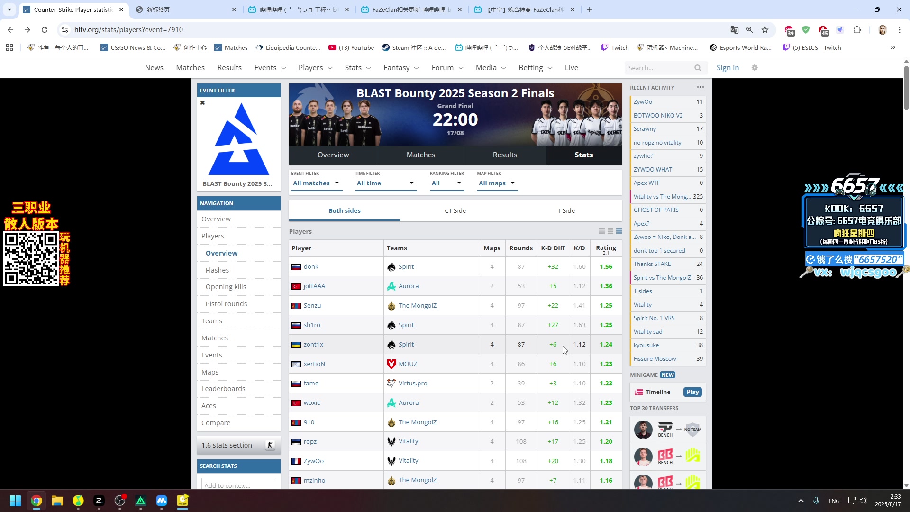Screen dimensions: 910x512
Task: Click the Vitality logo in ropz row
Action: click(x=391, y=441)
